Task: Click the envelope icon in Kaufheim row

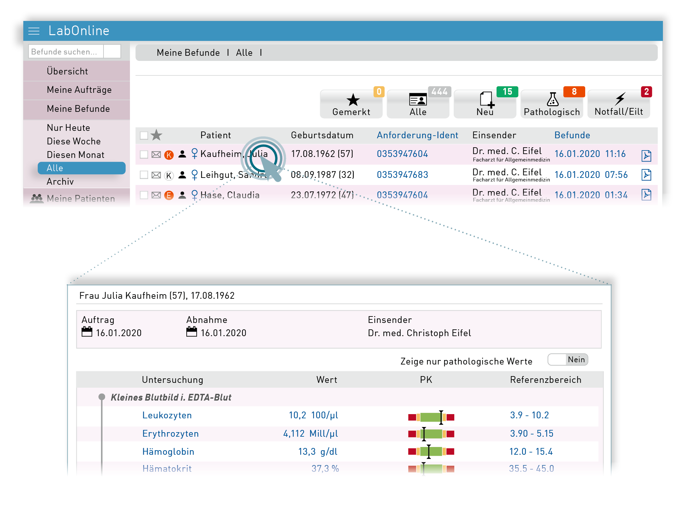Action: pos(156,154)
